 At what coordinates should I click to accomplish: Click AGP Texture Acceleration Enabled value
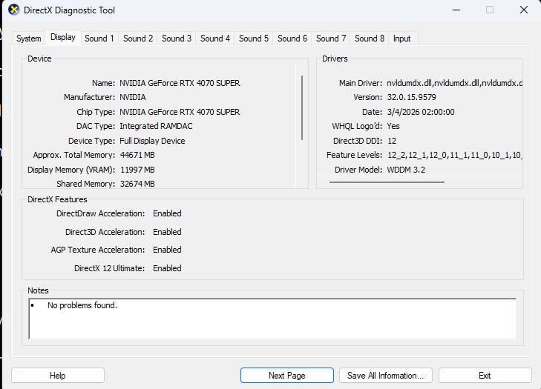[167, 250]
